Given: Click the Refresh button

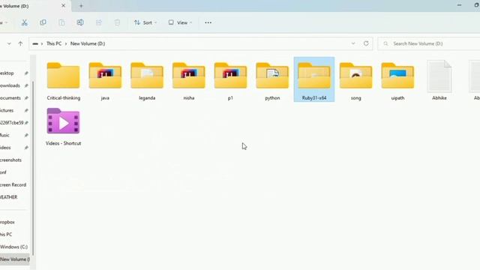Looking at the screenshot, I should pyautogui.click(x=366, y=43).
